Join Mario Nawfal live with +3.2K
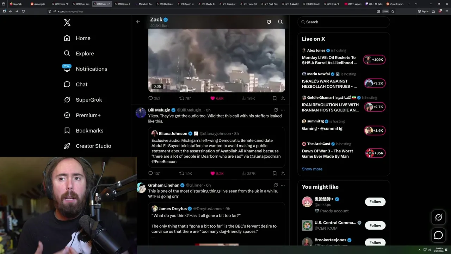The image size is (451, 254). [x=375, y=83]
